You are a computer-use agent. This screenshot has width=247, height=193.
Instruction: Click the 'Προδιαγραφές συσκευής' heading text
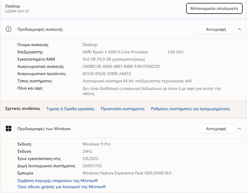click(x=40, y=30)
